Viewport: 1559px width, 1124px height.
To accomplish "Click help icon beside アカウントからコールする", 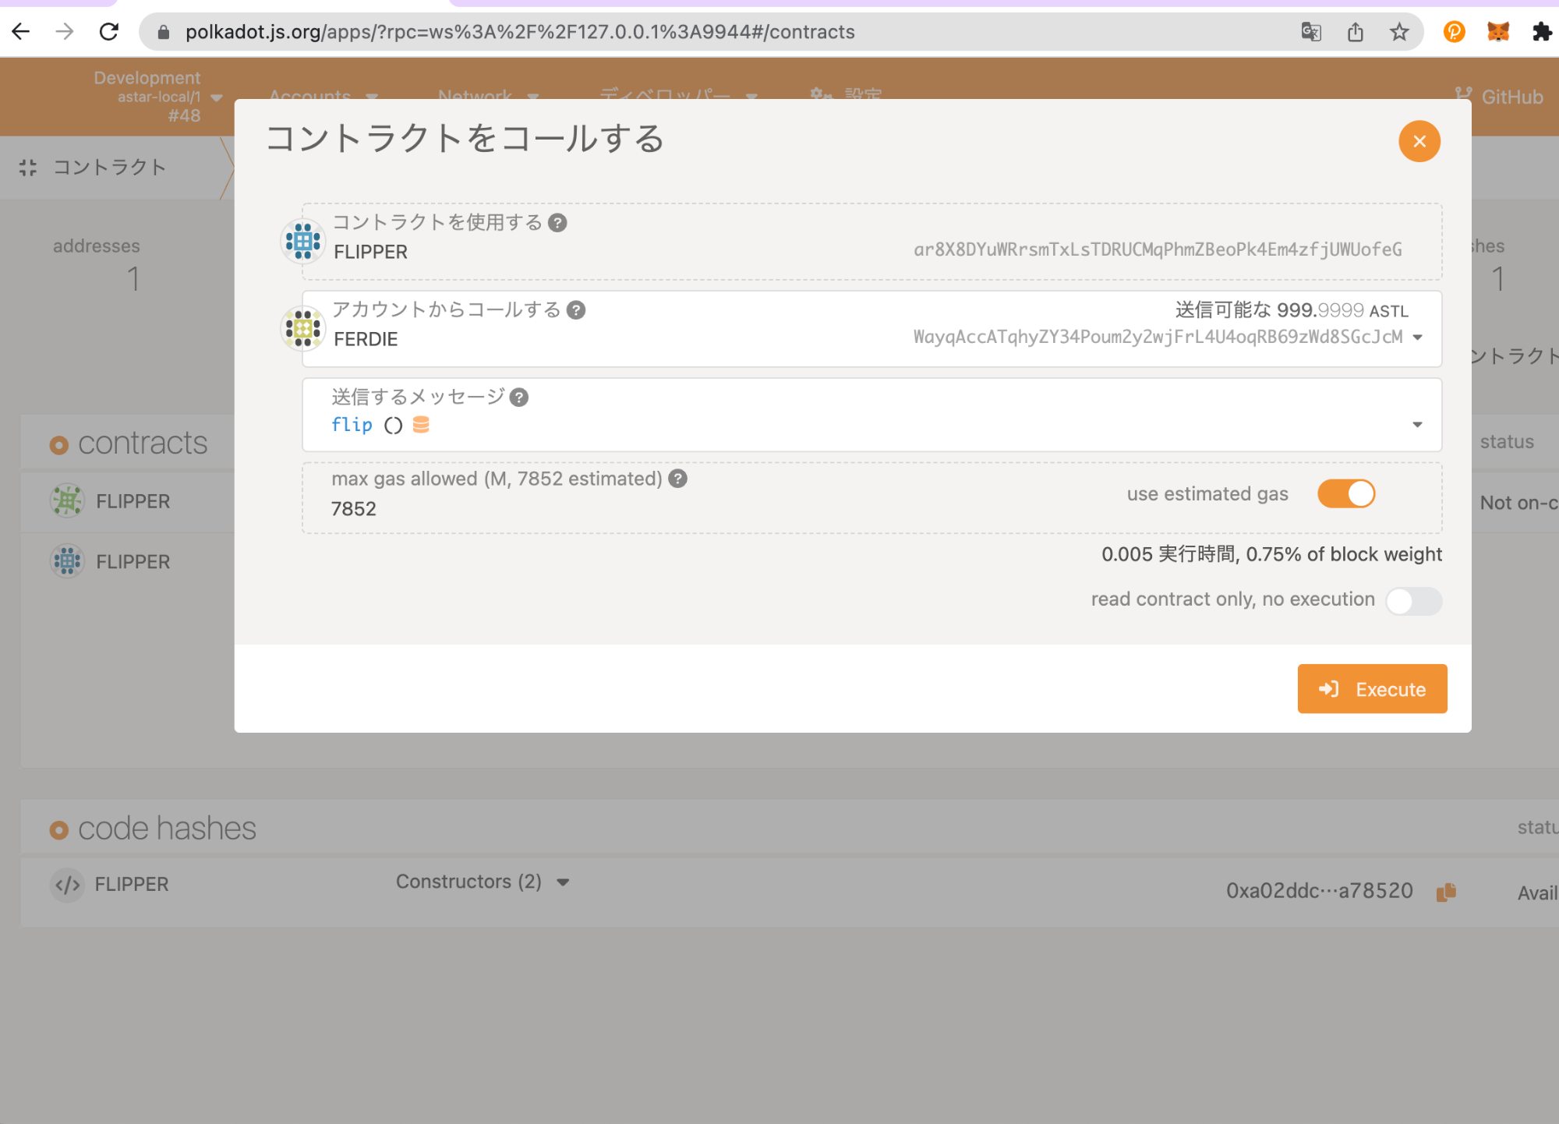I will point(576,310).
